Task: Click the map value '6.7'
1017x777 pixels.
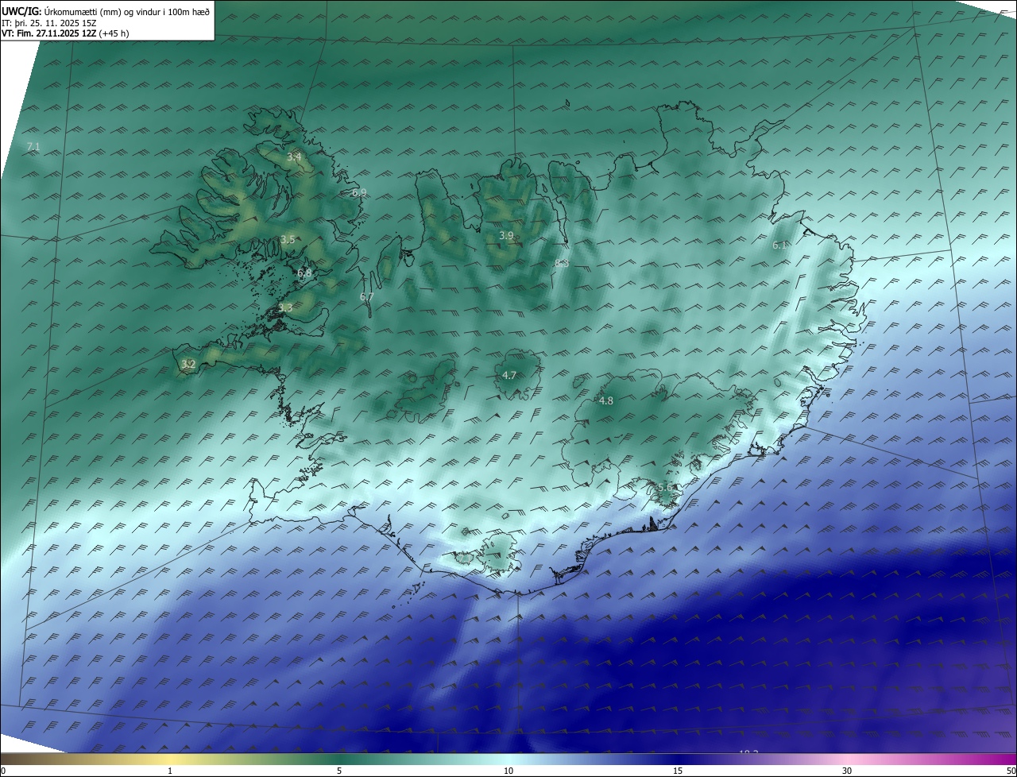Action: (x=366, y=296)
